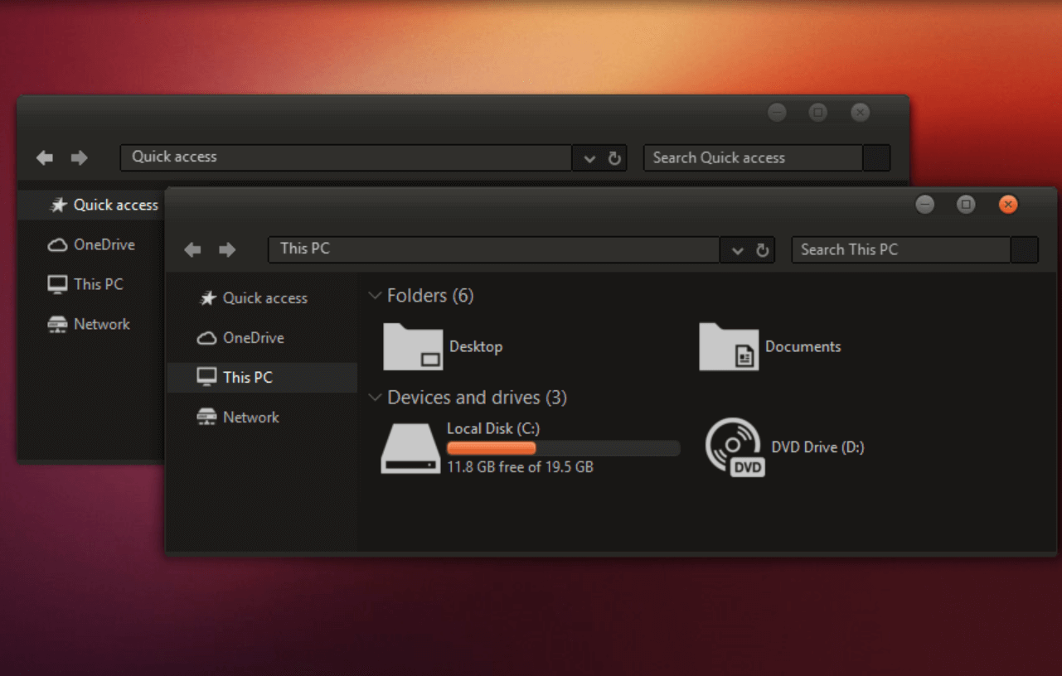Image resolution: width=1062 pixels, height=676 pixels.
Task: Click the forward navigation arrow
Action: click(x=227, y=249)
